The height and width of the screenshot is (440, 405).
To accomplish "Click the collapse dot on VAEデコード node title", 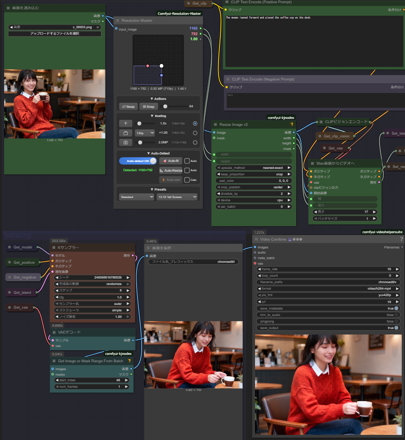I will tap(54, 332).
